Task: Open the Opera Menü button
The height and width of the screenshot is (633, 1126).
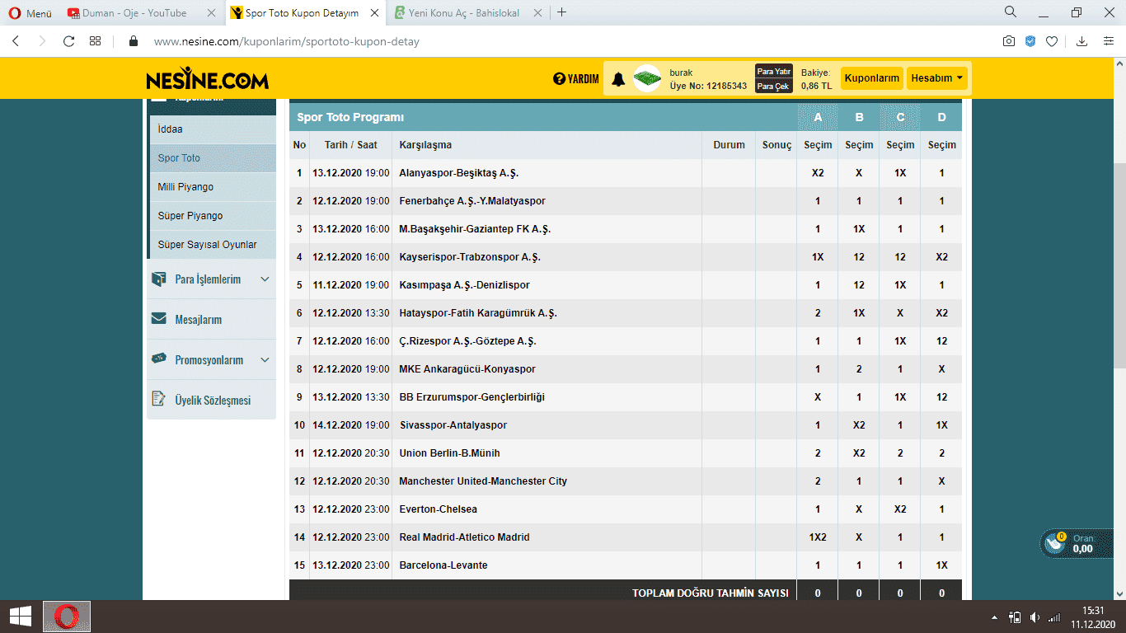Action: tap(30, 13)
